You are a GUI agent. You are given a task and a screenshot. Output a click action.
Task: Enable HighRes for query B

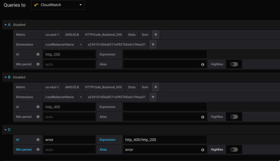234,116
